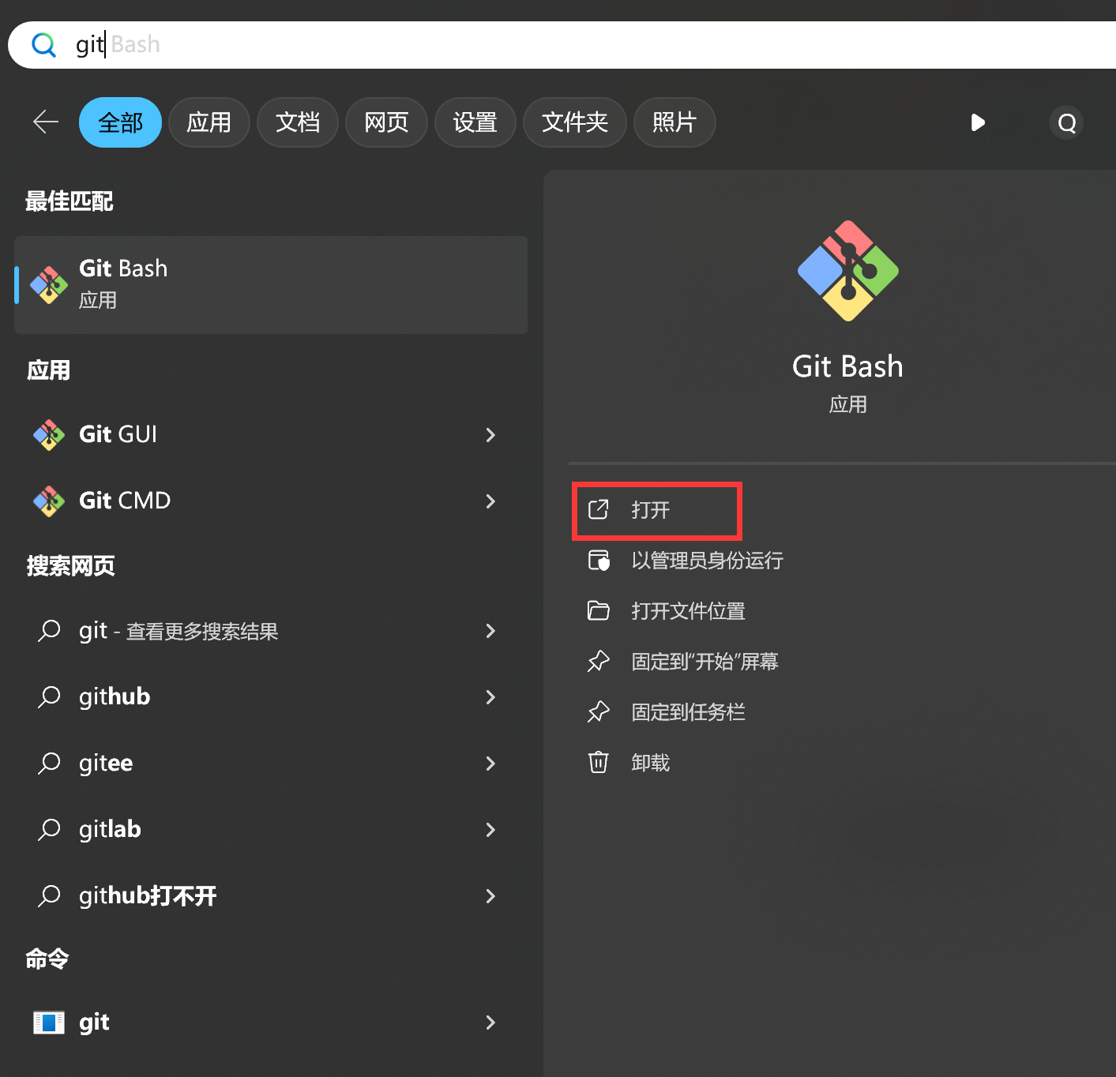The image size is (1116, 1077).
Task: Click the open-external icon next to 打开
Action: pos(599,510)
